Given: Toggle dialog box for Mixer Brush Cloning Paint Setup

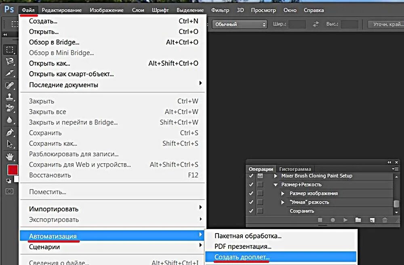Looking at the screenshot, I should 260,176.
